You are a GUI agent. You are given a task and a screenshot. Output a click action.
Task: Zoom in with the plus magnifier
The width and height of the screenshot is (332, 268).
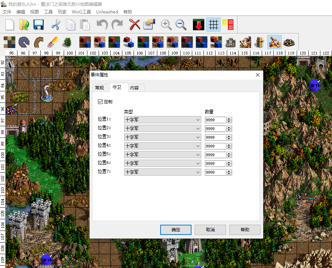[166, 24]
